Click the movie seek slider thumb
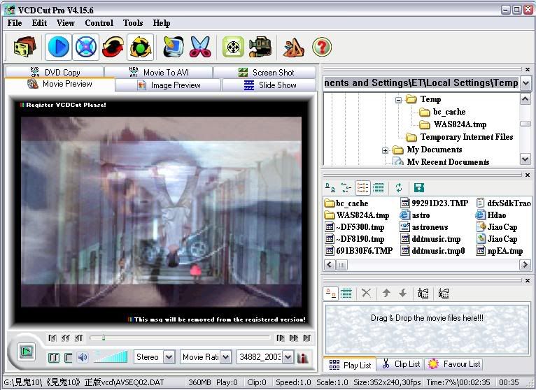This screenshot has width=536, height=390. (x=104, y=338)
